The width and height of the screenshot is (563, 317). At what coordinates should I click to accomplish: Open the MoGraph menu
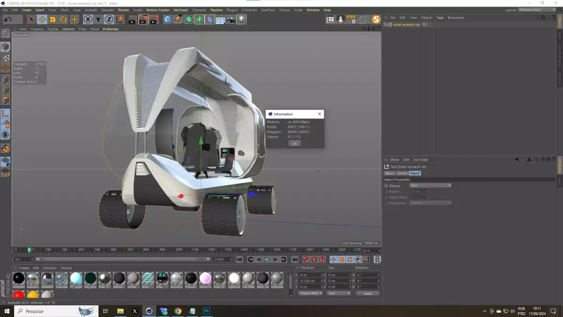[180, 10]
